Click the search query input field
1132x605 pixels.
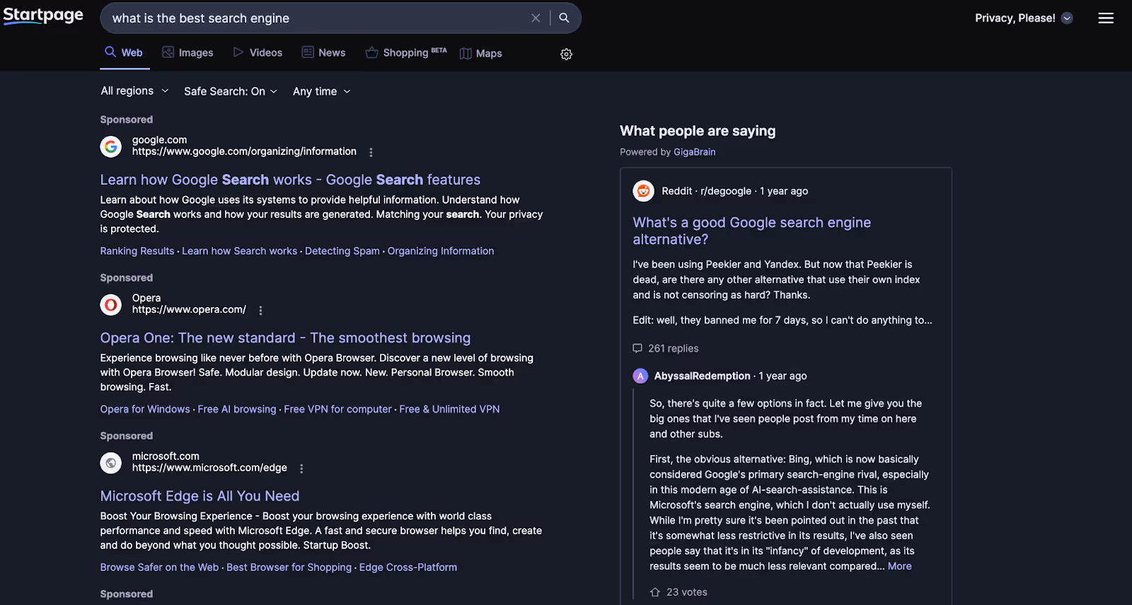[317, 18]
